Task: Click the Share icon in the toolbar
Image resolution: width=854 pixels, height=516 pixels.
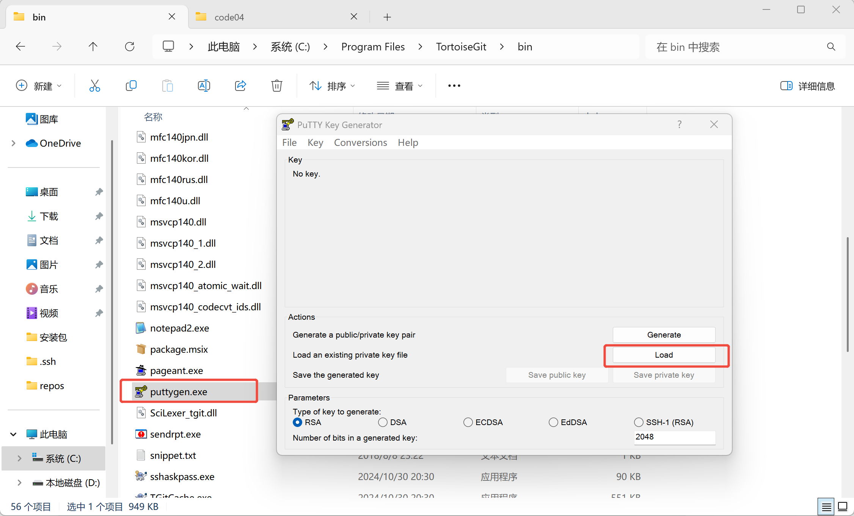Action: (240, 86)
